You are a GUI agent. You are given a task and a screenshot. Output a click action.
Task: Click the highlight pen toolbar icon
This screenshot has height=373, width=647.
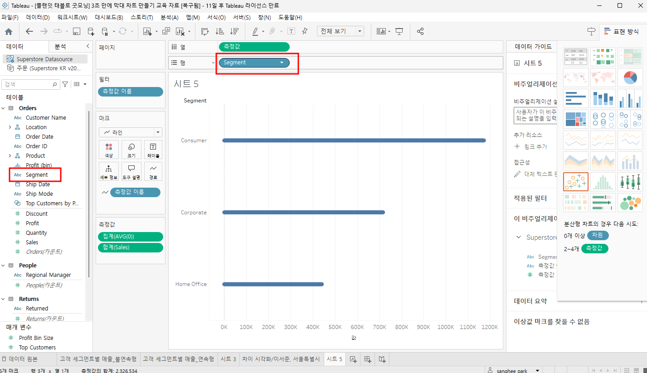click(255, 31)
